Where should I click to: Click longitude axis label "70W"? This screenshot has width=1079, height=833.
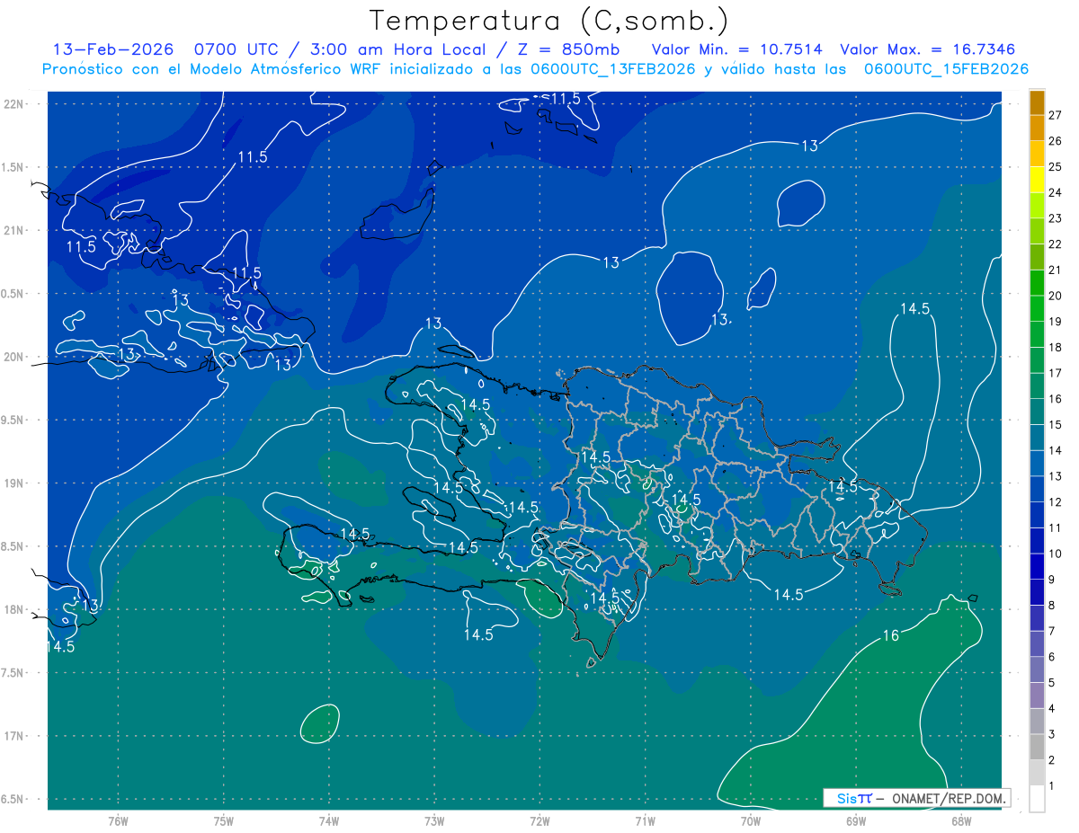[750, 821]
